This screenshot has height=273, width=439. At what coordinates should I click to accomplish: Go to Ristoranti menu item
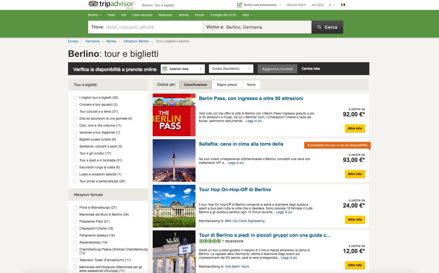[165, 15]
